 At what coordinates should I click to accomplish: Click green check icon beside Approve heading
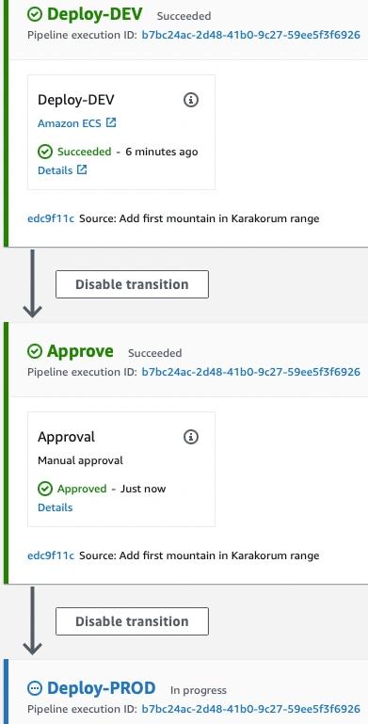pyautogui.click(x=35, y=351)
